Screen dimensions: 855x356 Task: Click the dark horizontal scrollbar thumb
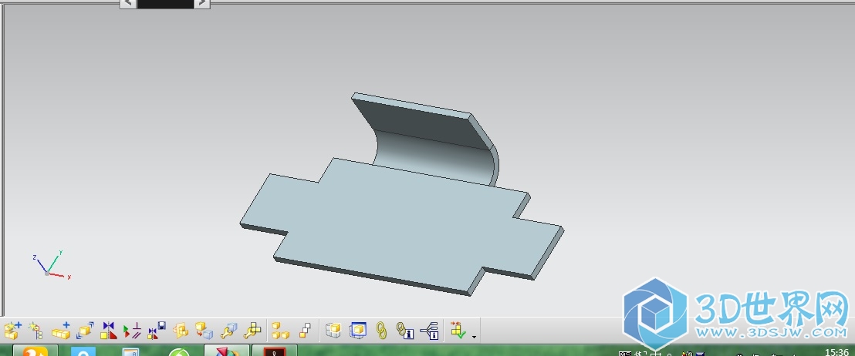point(165,3)
